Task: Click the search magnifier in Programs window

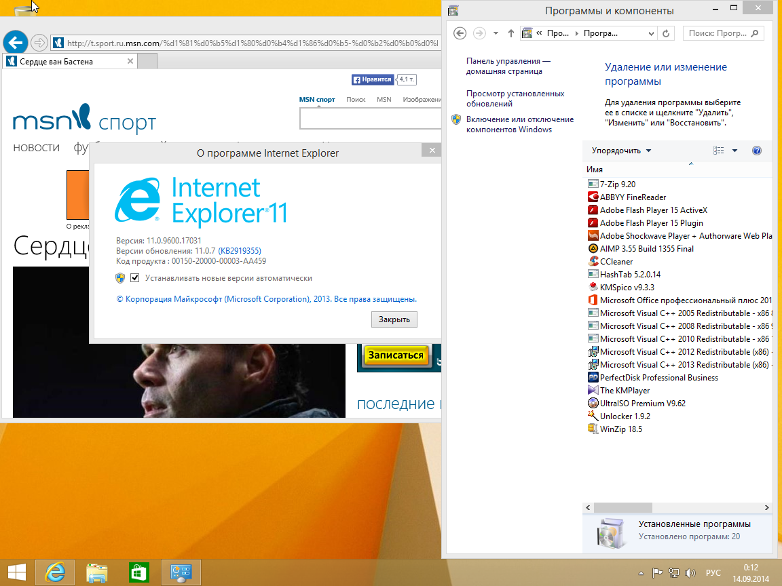Action: click(x=755, y=33)
